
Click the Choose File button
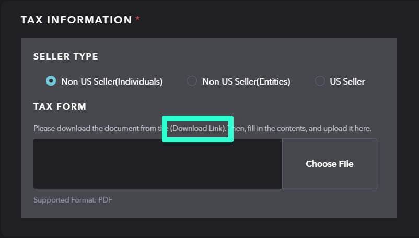coord(330,164)
